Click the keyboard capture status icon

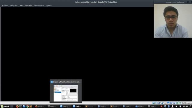180,103
